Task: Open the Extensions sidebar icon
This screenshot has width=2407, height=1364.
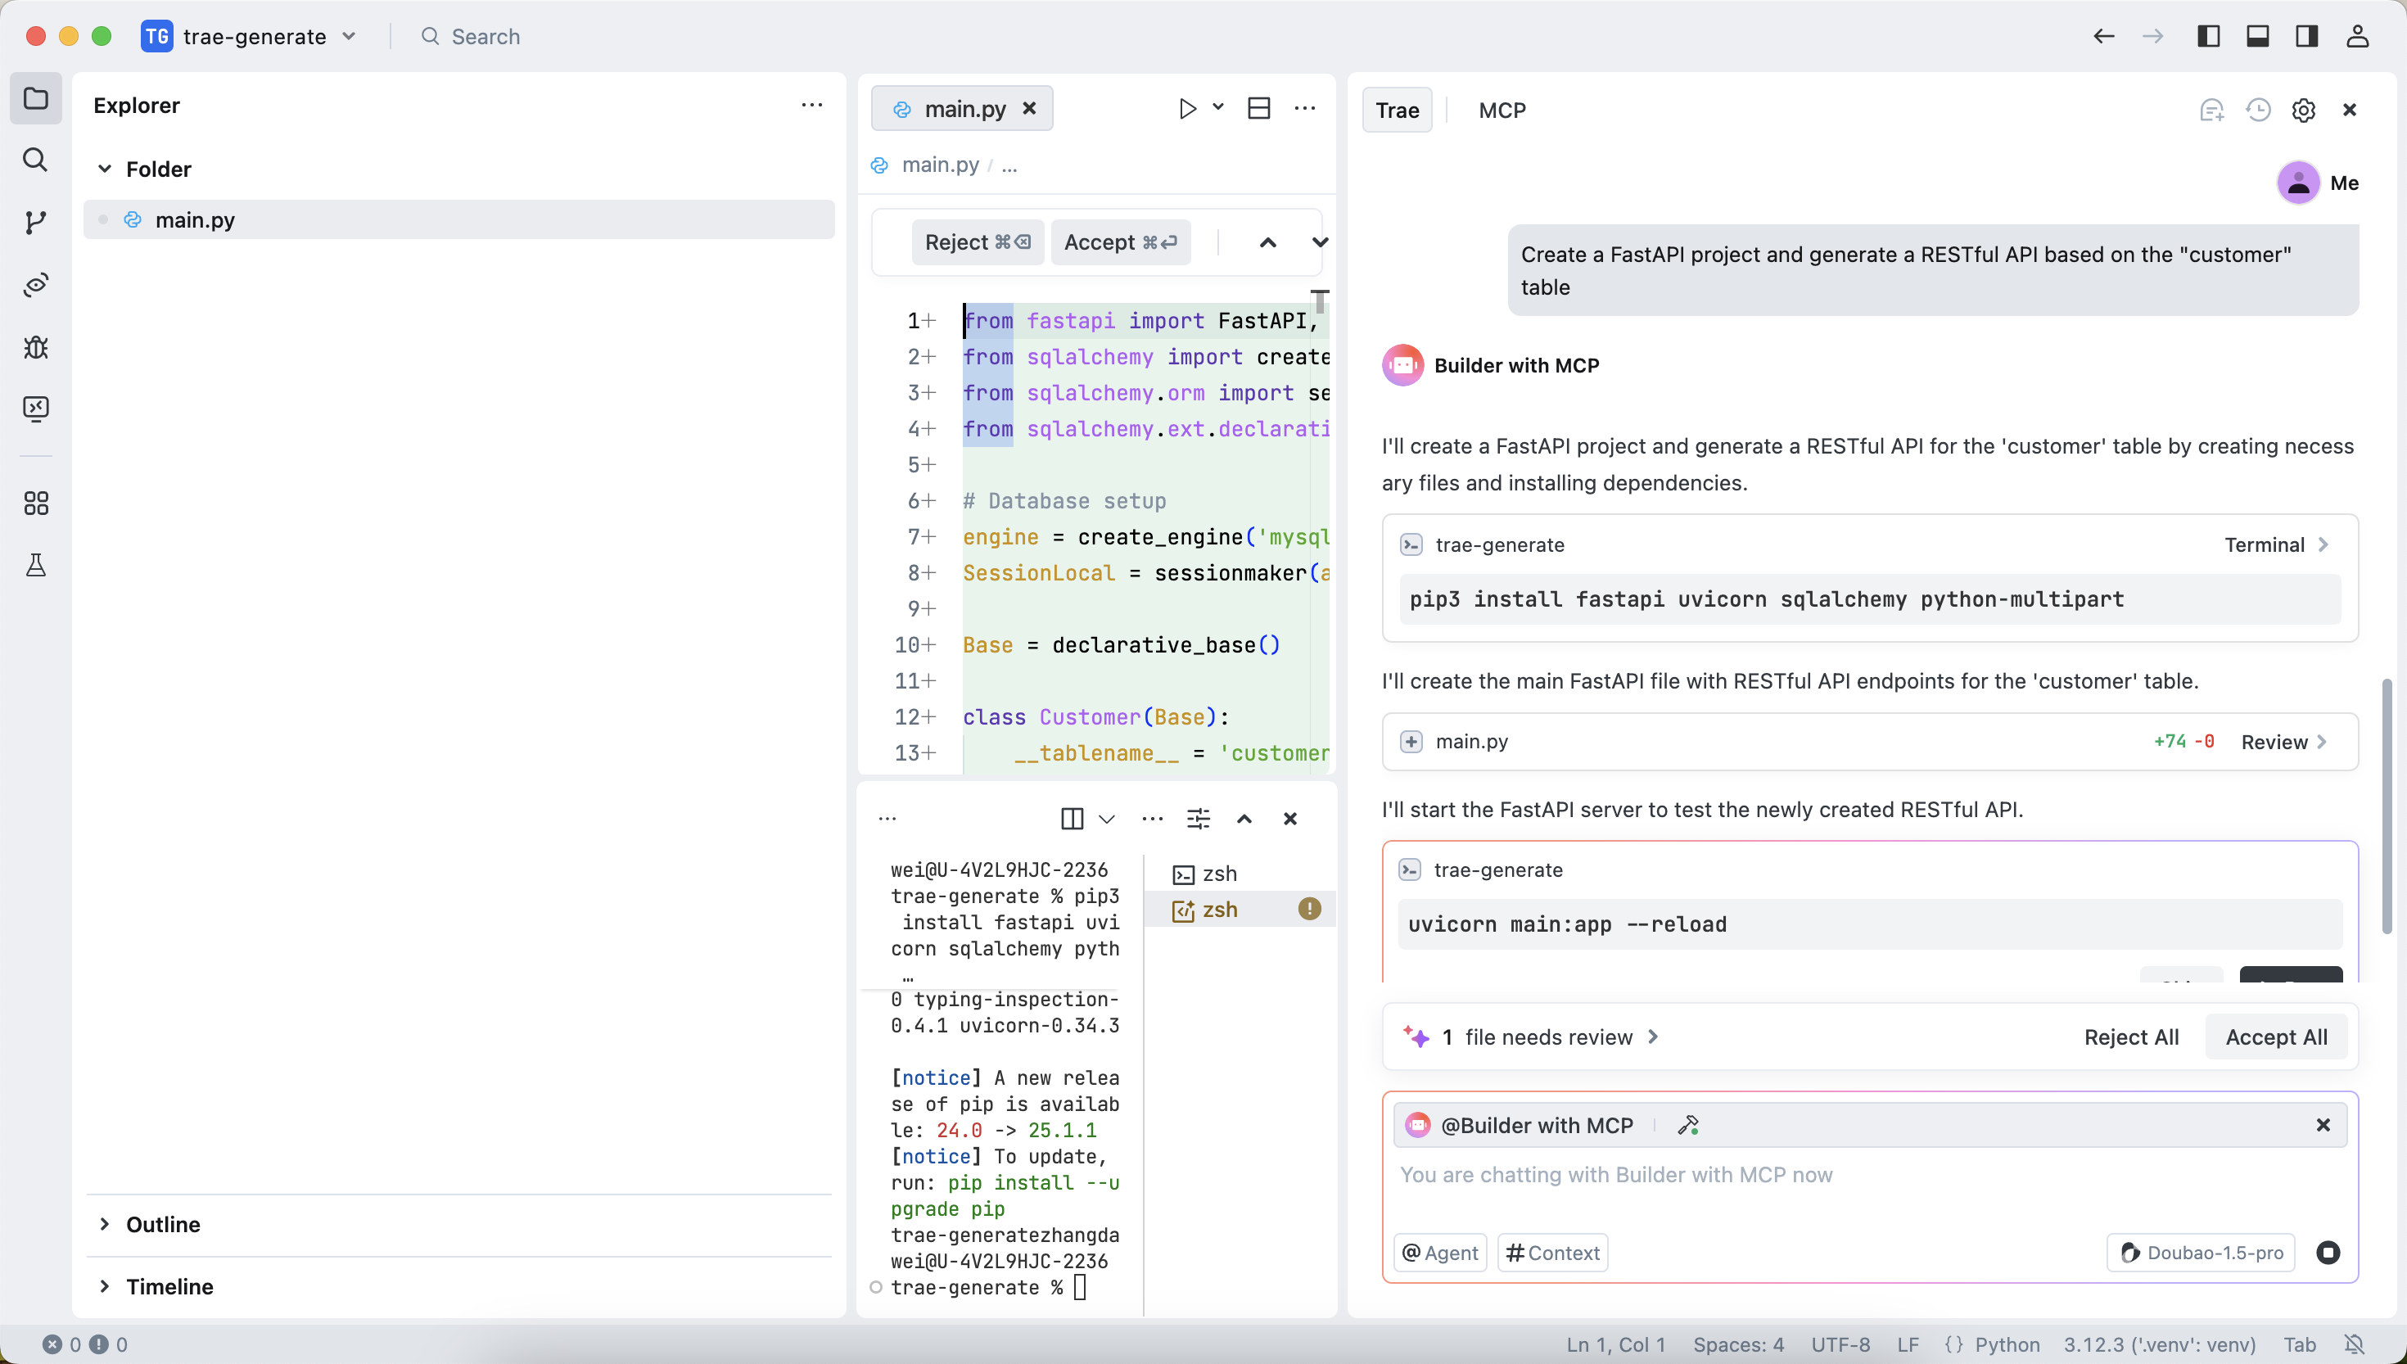Action: click(35, 503)
